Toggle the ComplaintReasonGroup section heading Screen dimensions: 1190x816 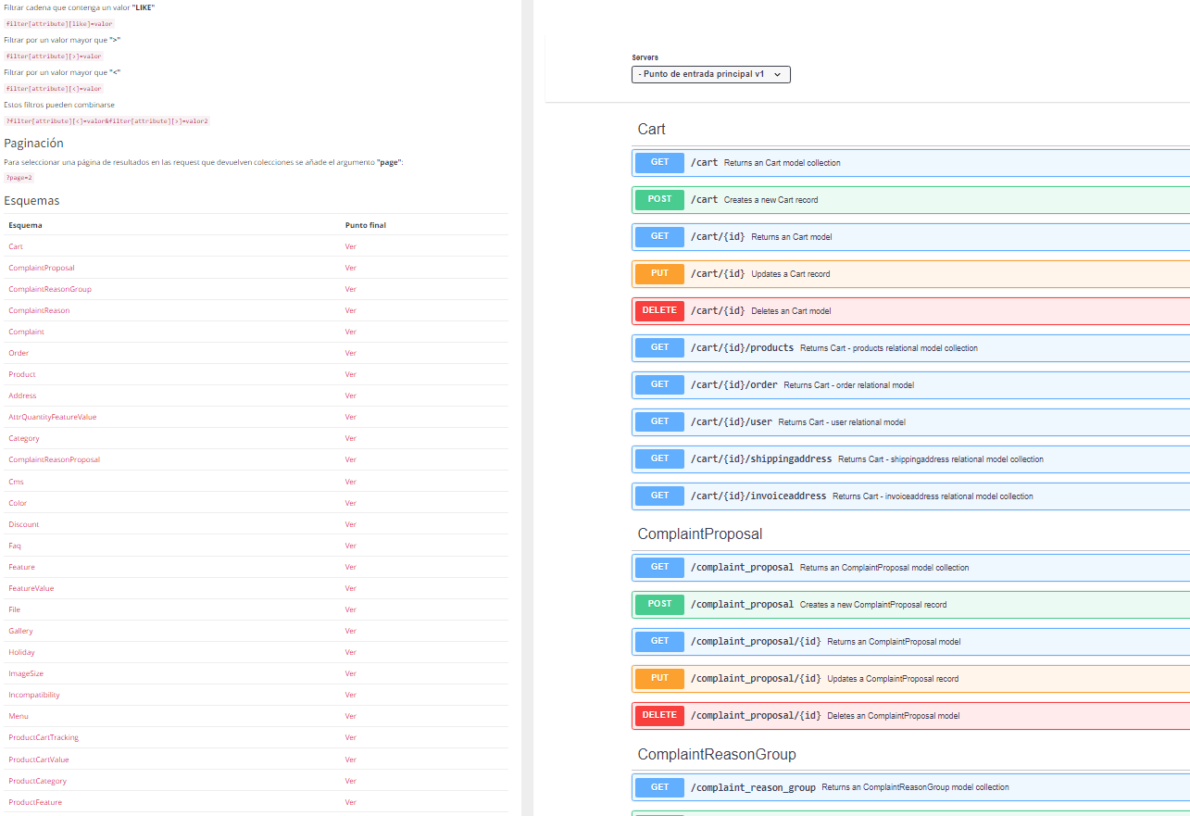click(x=716, y=755)
